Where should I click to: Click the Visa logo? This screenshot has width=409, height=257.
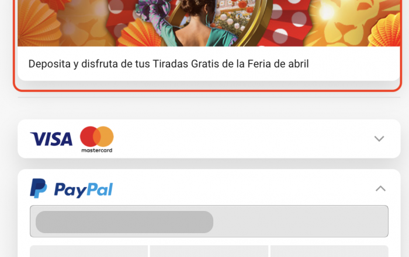51,139
